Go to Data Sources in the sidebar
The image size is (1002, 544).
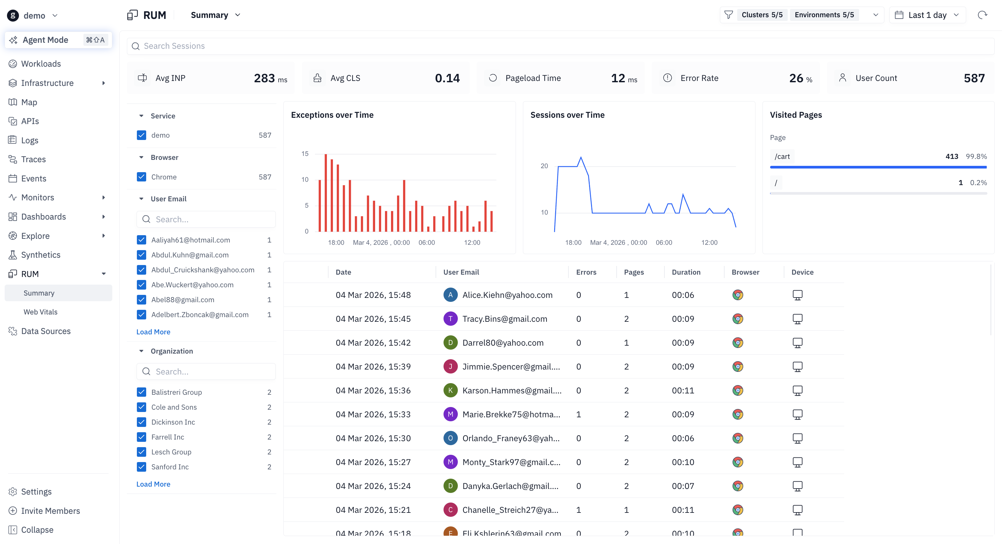pos(46,331)
